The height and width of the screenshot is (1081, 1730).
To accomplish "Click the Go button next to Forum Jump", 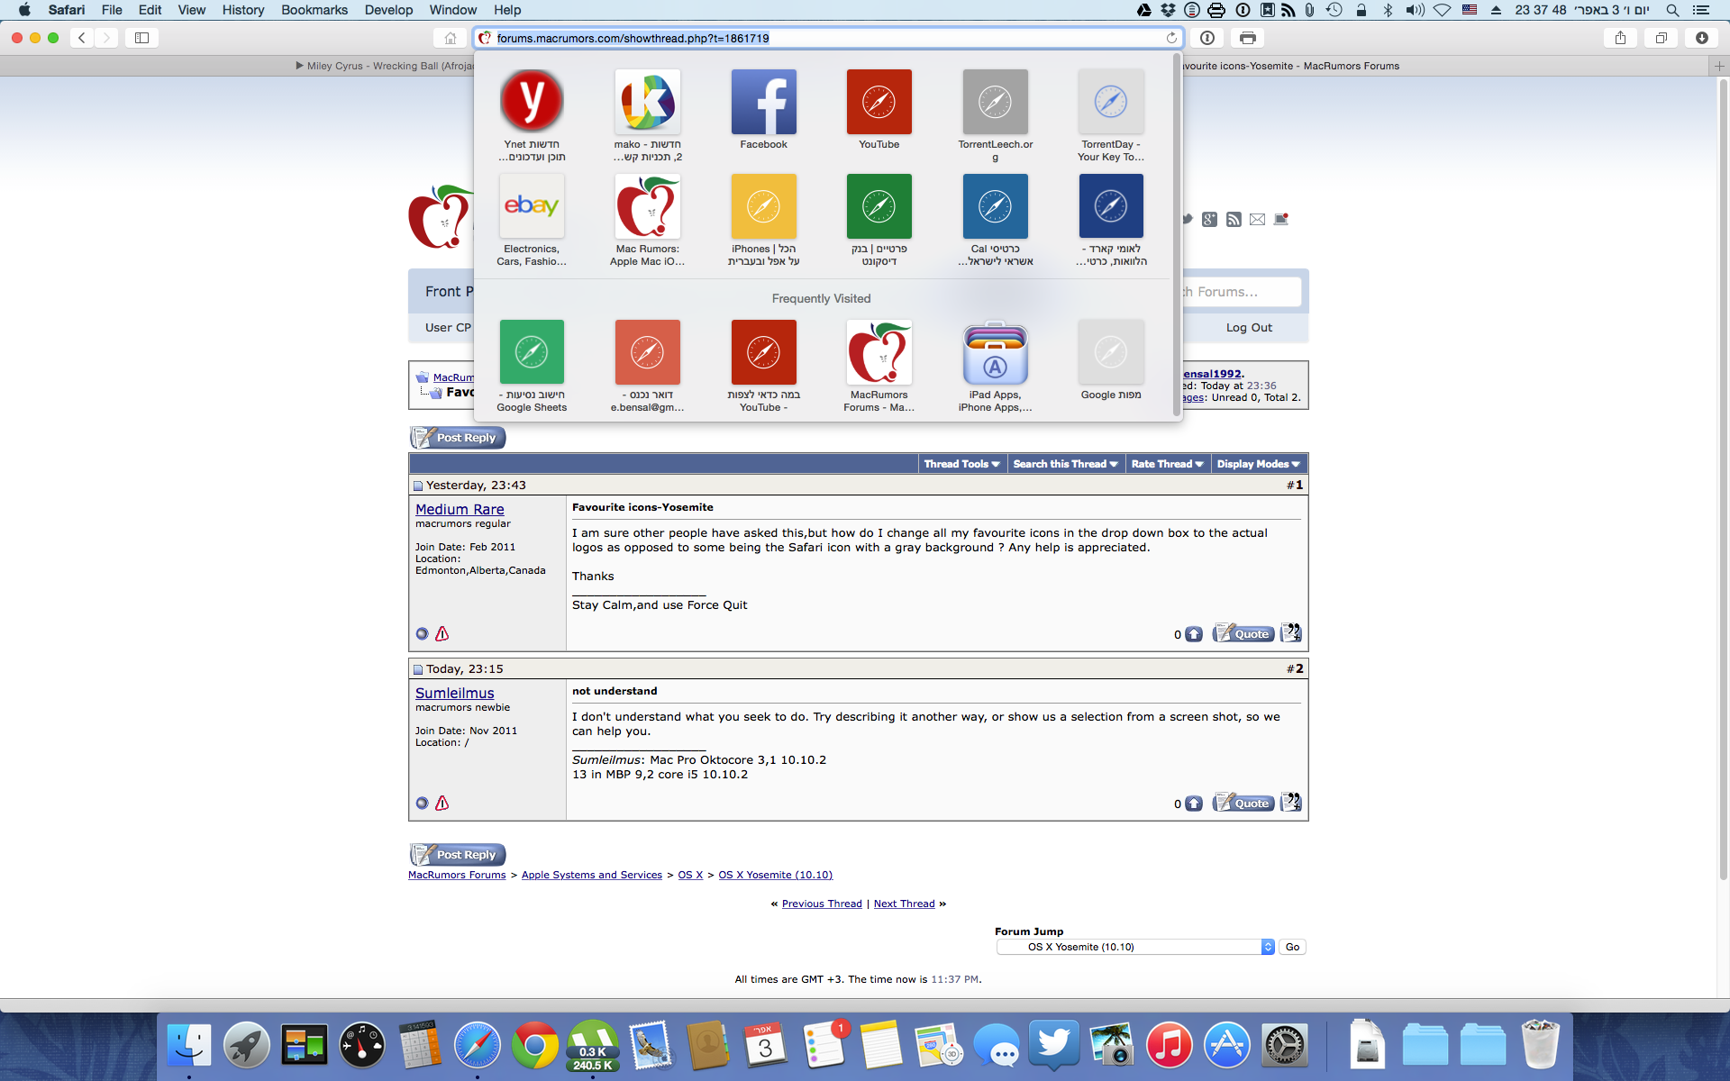I will (1292, 947).
